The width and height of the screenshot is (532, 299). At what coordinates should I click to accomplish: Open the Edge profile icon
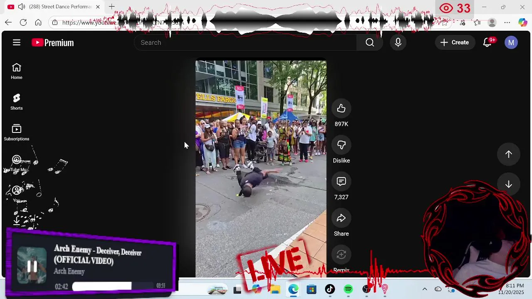click(492, 22)
